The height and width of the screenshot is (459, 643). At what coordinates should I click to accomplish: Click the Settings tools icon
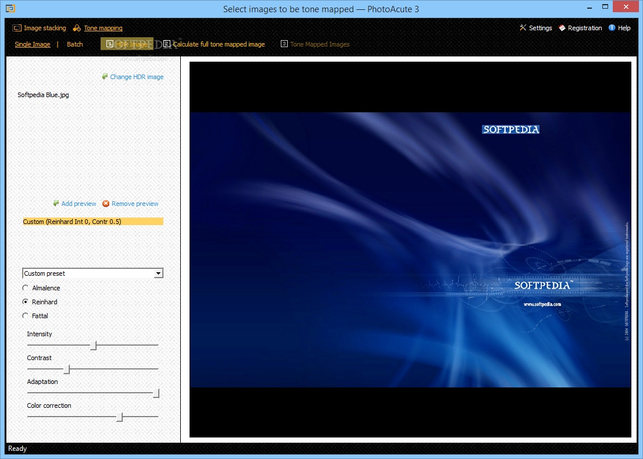click(x=523, y=27)
